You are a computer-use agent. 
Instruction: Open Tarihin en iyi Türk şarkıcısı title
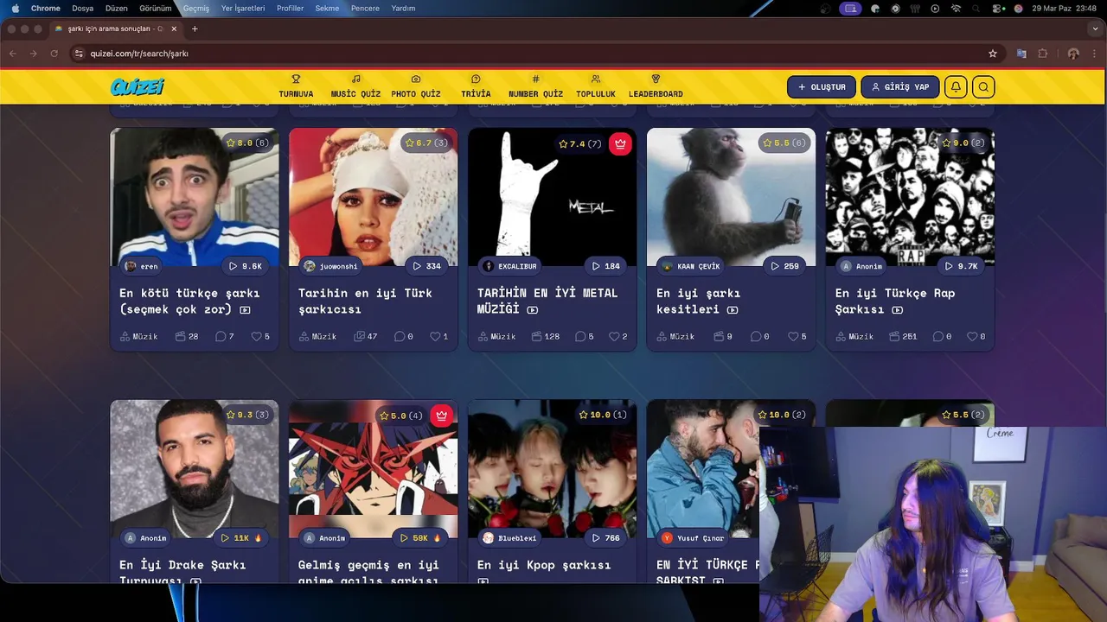pyautogui.click(x=365, y=301)
